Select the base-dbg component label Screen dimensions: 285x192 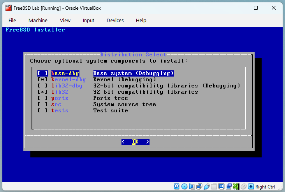(x=65, y=73)
